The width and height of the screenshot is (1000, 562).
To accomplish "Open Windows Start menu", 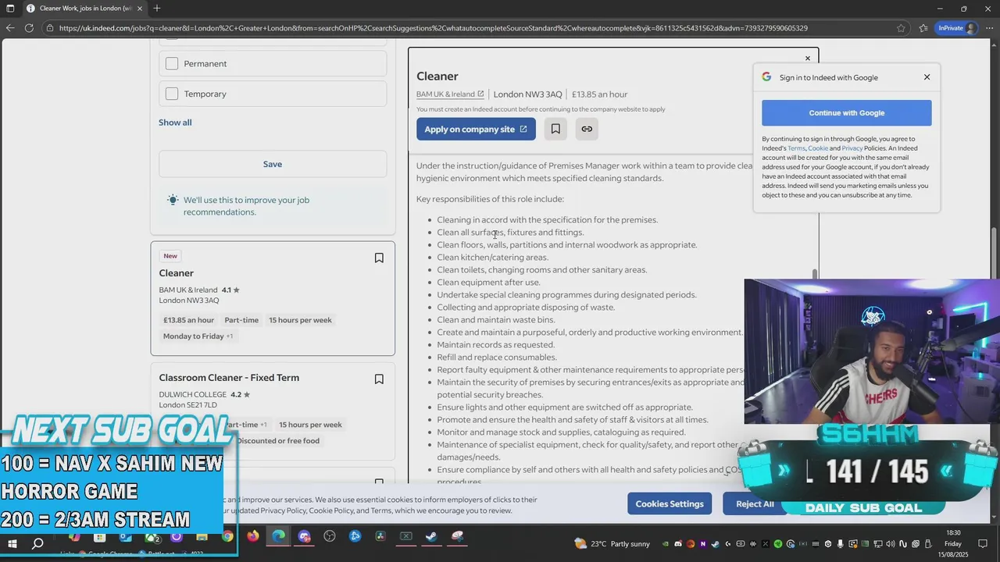I will [12, 544].
